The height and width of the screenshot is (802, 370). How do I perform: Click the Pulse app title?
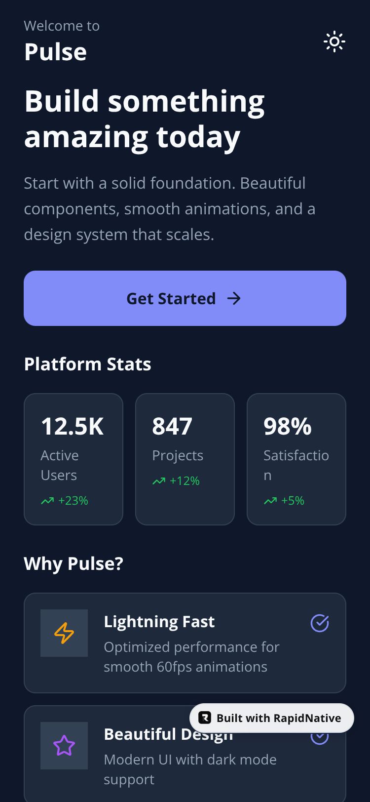[x=55, y=52]
